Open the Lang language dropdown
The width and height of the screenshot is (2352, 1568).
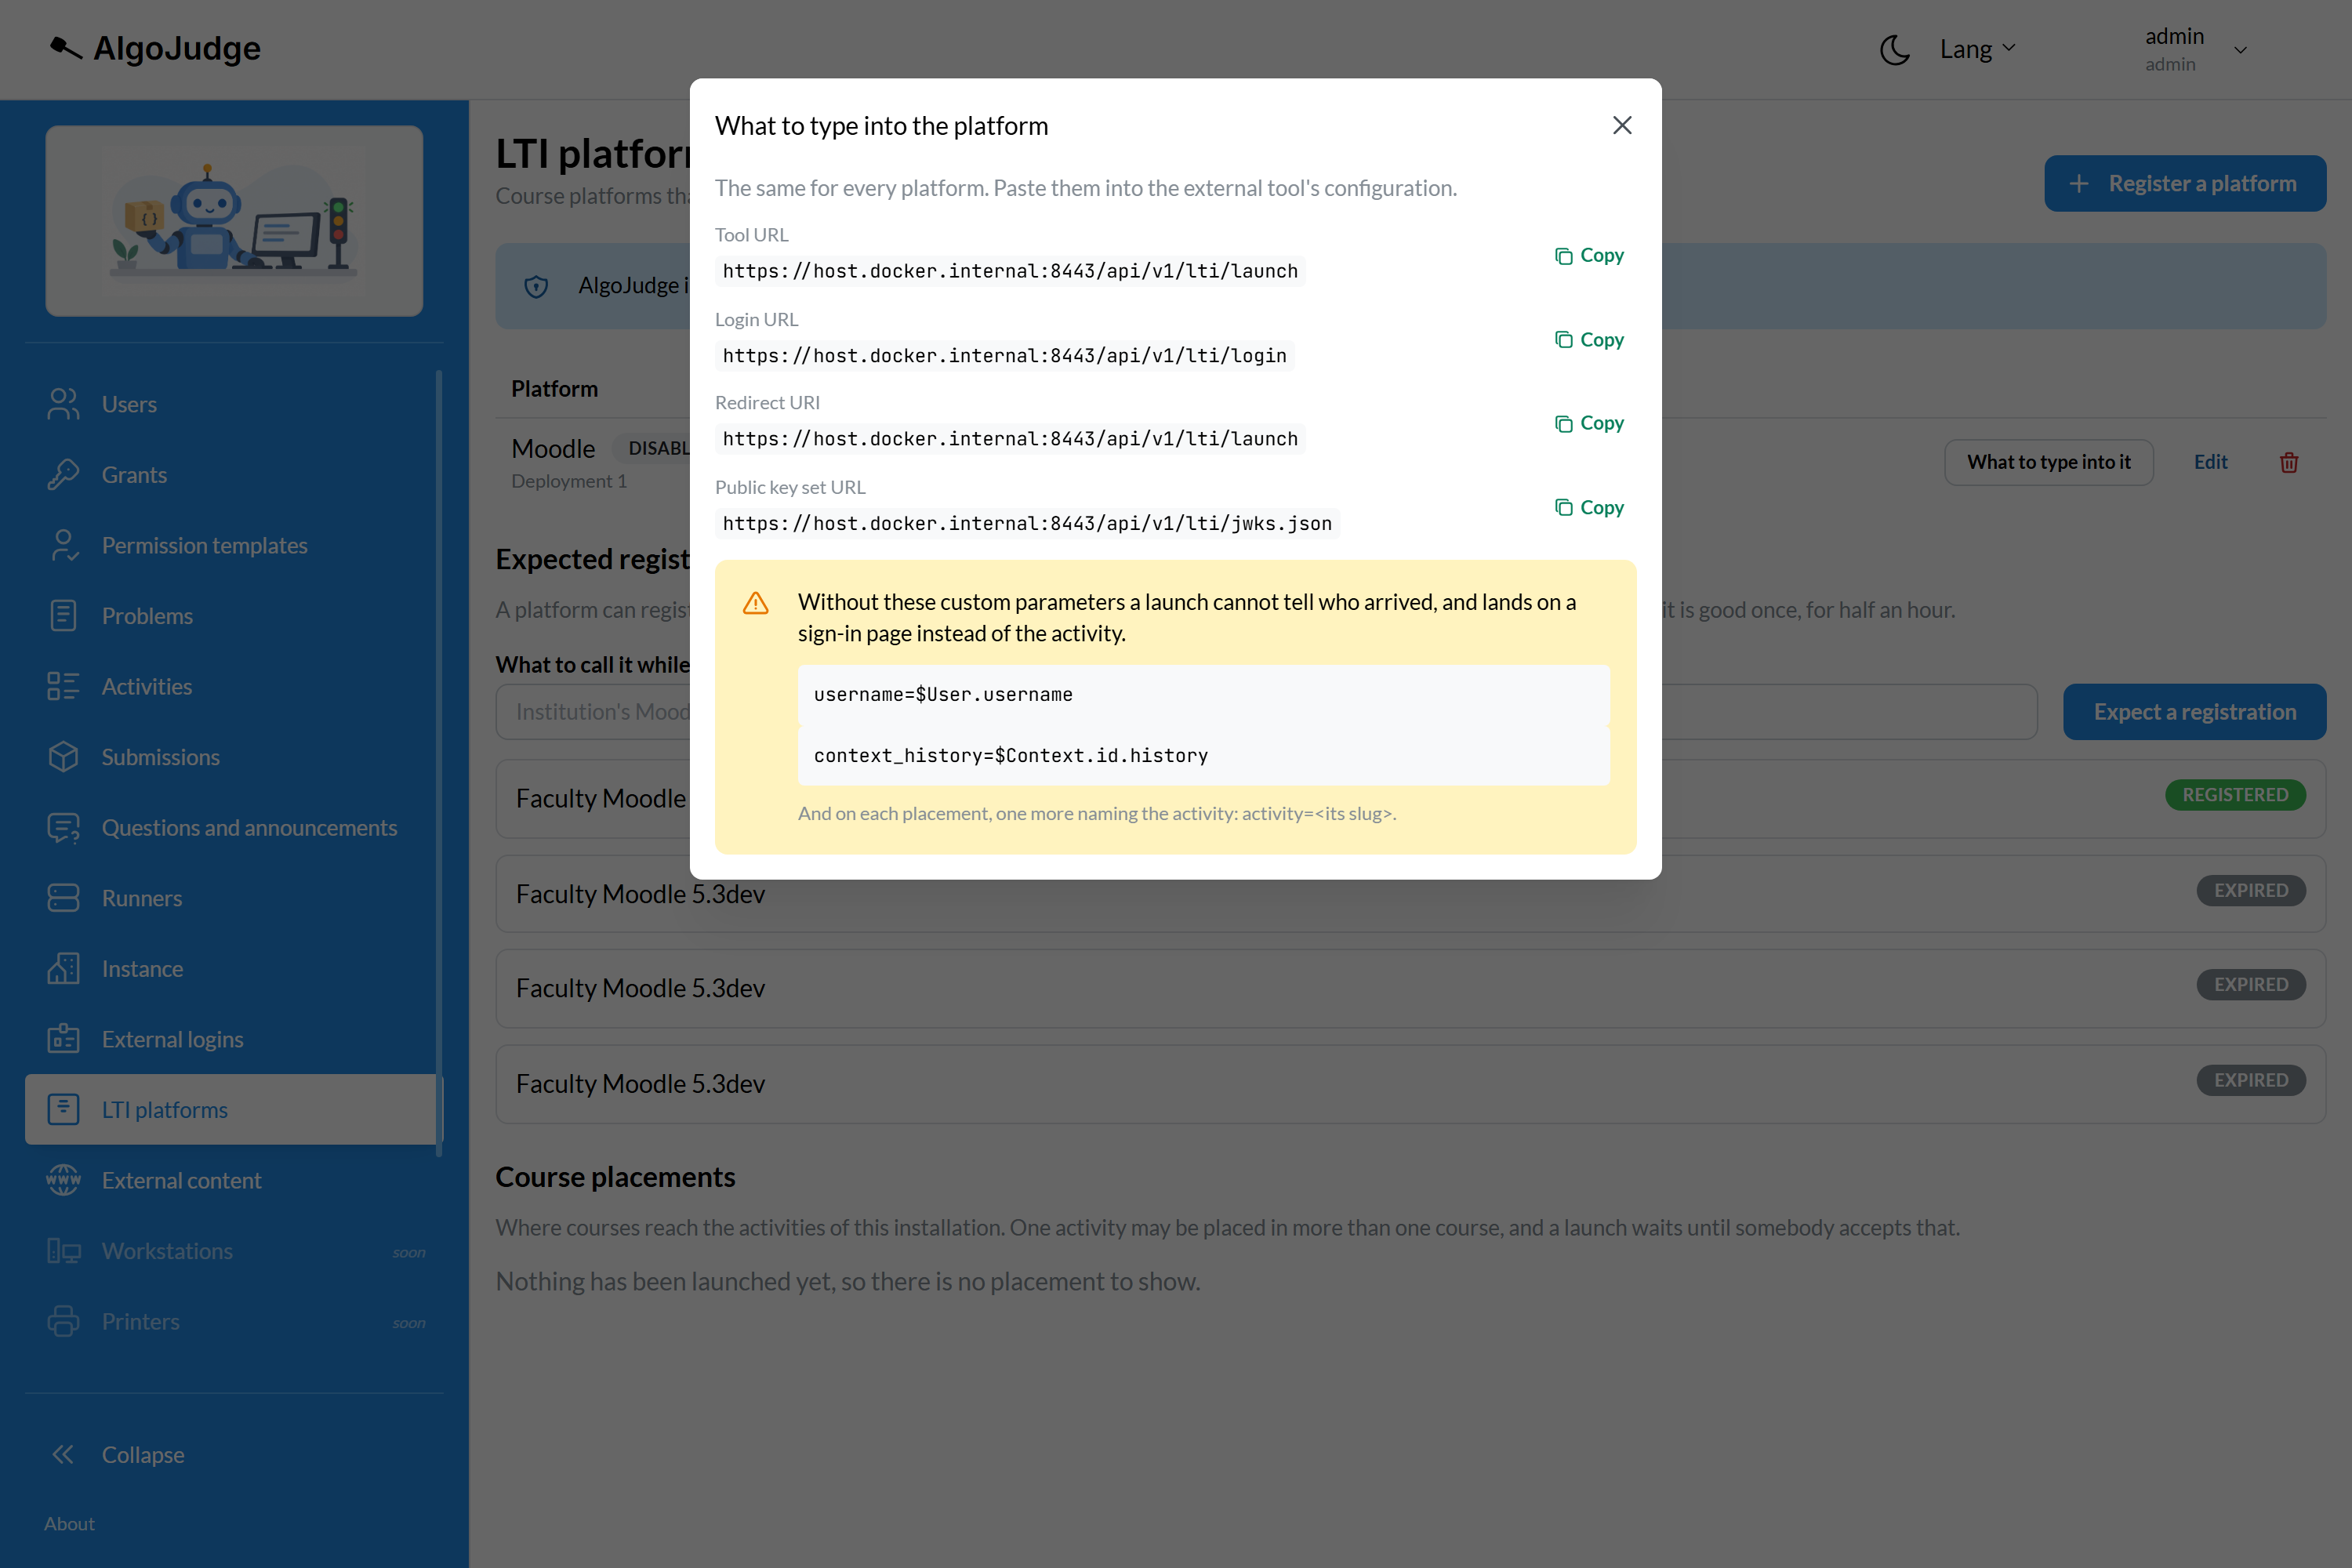pyautogui.click(x=1977, y=49)
